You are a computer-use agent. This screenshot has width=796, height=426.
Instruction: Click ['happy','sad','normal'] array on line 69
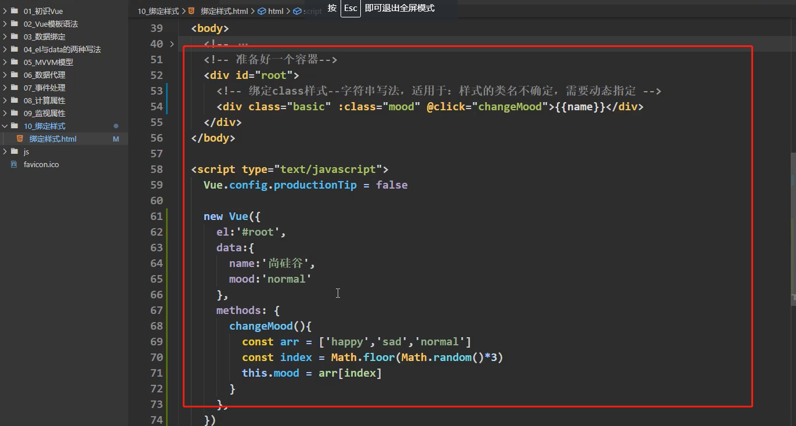click(x=395, y=342)
